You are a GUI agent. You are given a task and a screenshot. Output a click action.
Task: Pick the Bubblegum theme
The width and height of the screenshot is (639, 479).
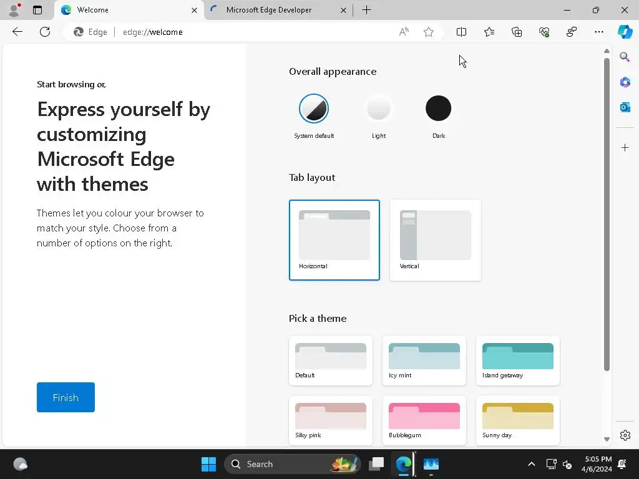point(424,420)
